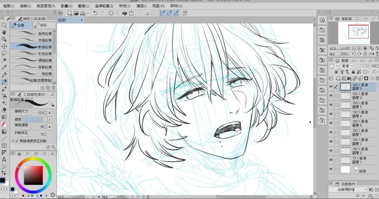
Task: Adjust 抖動修正 value stepper
Action: click(x=46, y=134)
